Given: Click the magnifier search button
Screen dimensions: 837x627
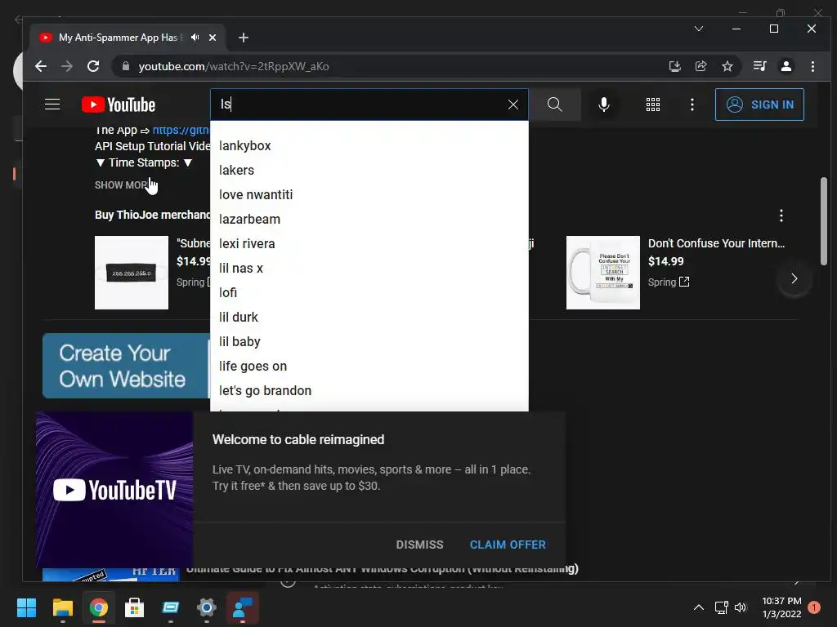Looking at the screenshot, I should [555, 104].
